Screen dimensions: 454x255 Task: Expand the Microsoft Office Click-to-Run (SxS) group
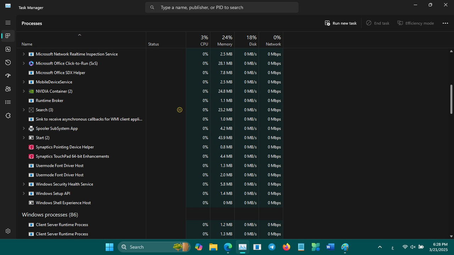click(x=24, y=63)
